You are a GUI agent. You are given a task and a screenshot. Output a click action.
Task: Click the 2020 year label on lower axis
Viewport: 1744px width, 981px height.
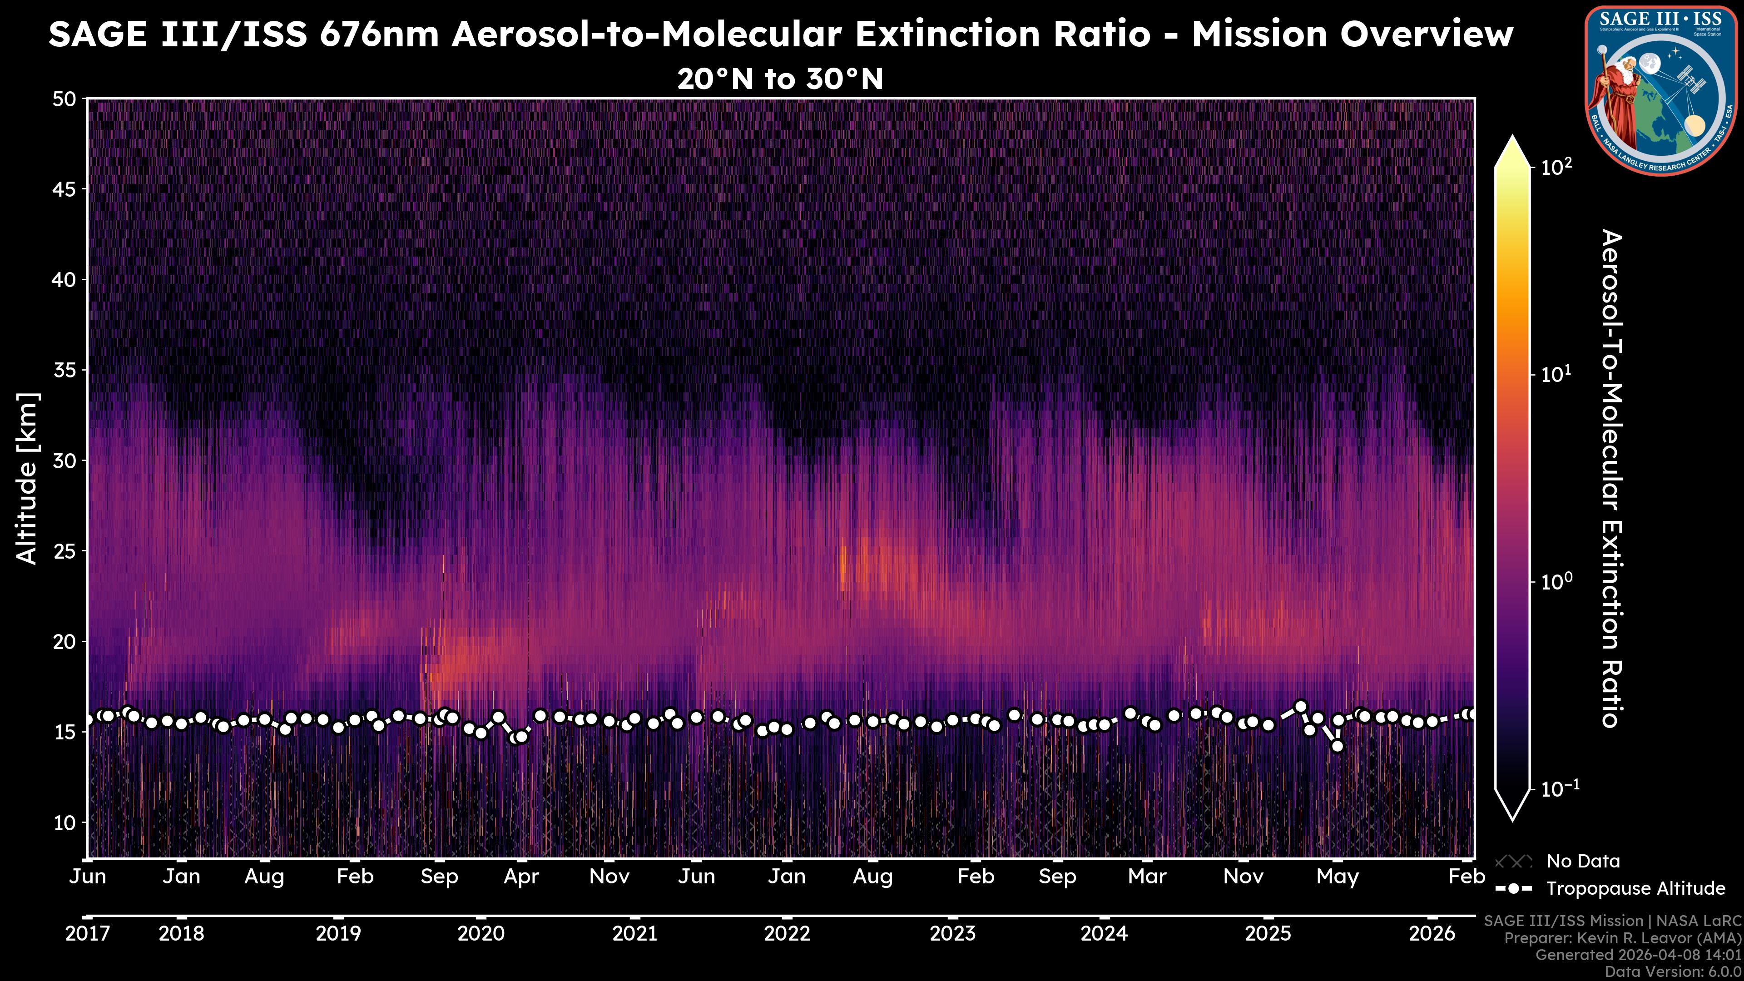[481, 934]
